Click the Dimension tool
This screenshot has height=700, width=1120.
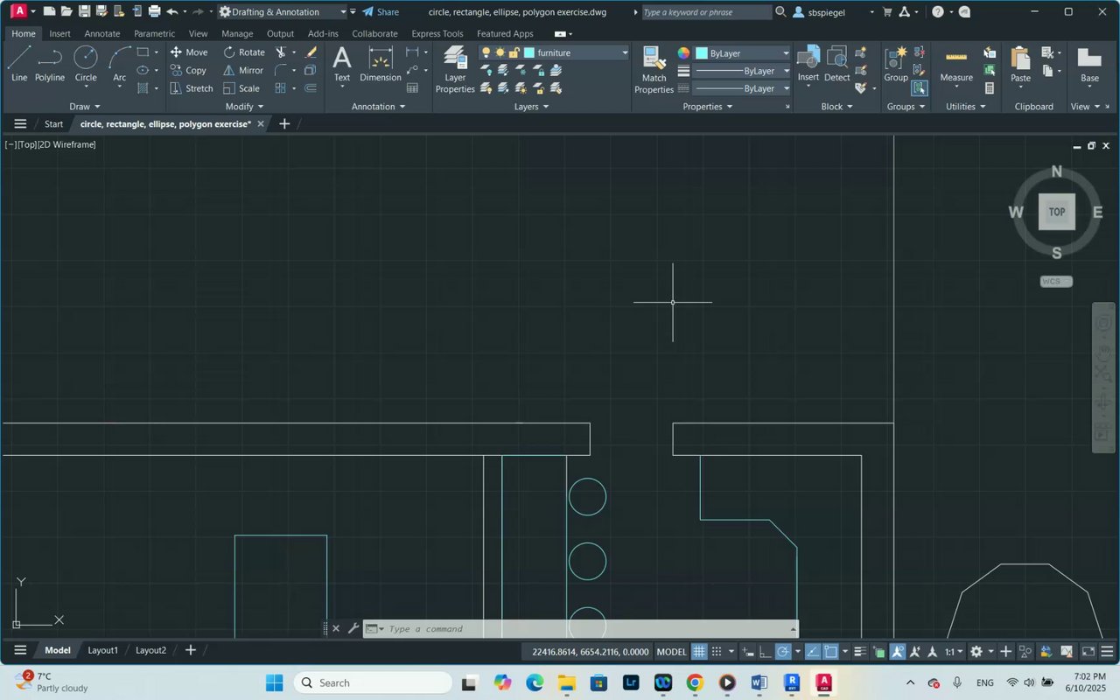click(381, 65)
